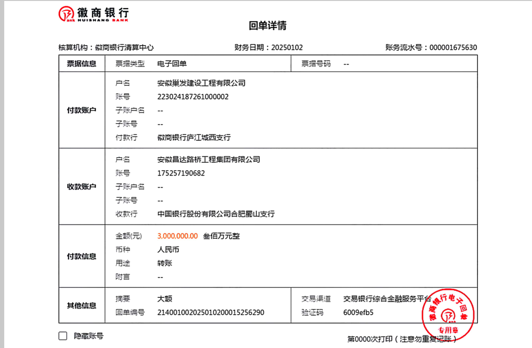Click the amount in words 叁佰万元整

[221, 236]
